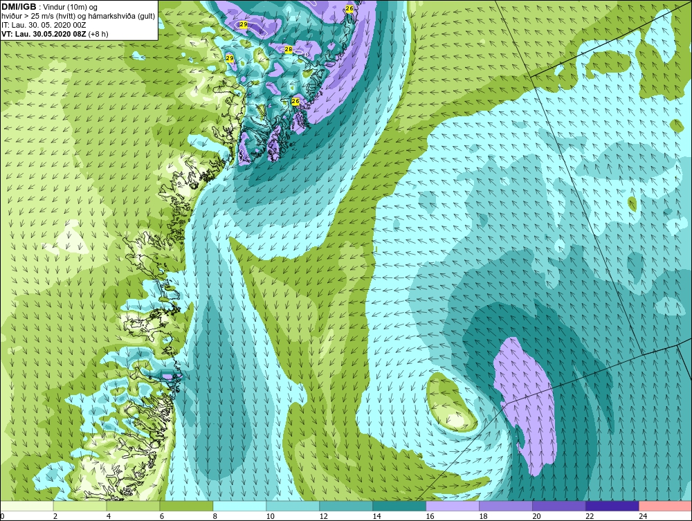Click the legend scale label 24
The image size is (692, 521).
643,516
